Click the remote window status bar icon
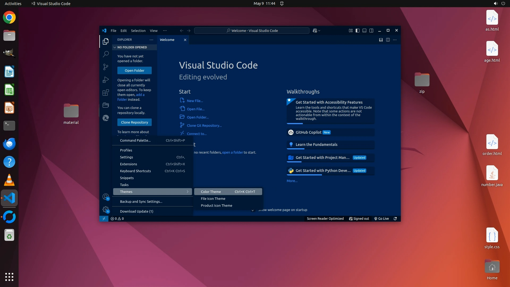Image resolution: width=510 pixels, height=287 pixels. 104,219
